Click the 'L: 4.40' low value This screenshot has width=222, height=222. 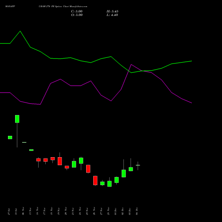pyautogui.click(x=112, y=15)
